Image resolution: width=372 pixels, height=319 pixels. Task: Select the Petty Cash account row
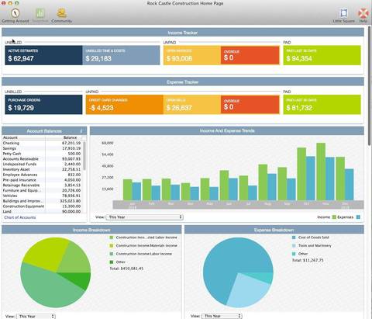point(42,154)
